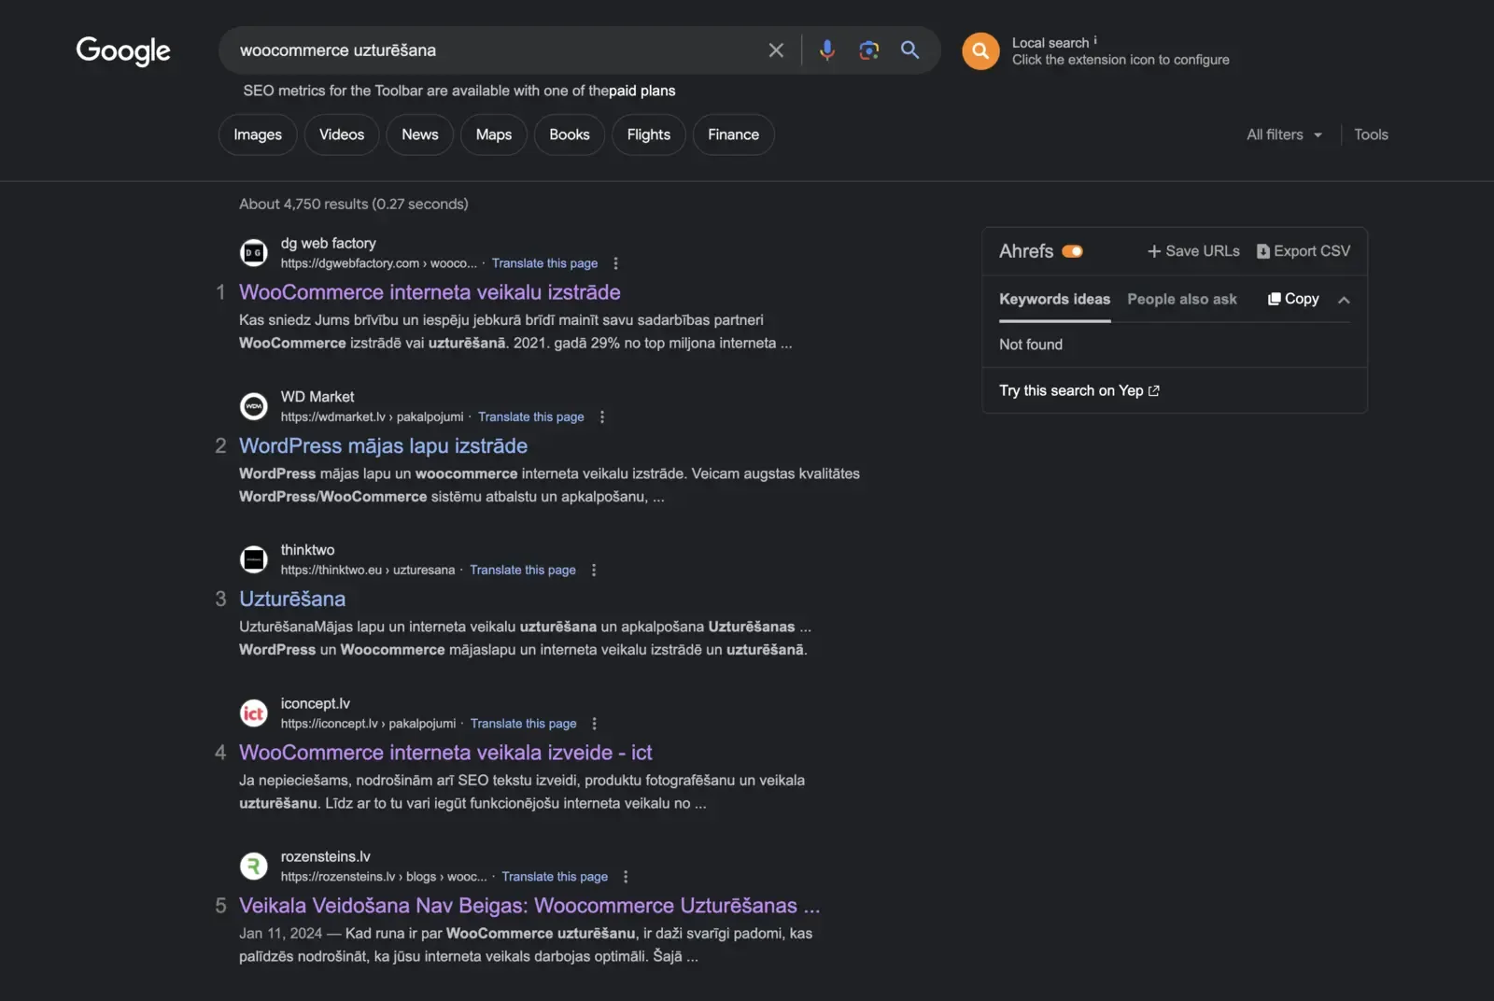The height and width of the screenshot is (1001, 1494).
Task: Click the iconcept.lv favicon
Action: (254, 713)
